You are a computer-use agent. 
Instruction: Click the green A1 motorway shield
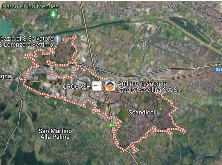[112, 125]
